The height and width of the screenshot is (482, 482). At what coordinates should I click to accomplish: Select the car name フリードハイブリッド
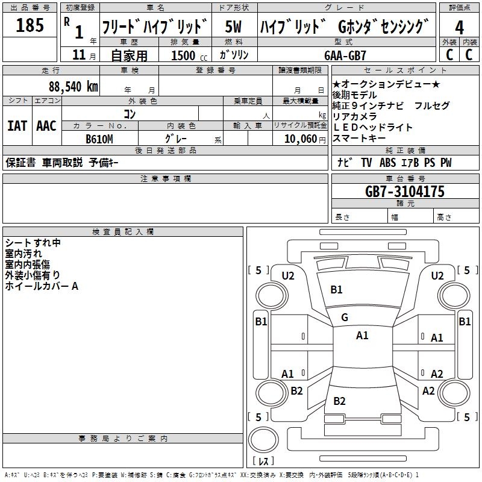[x=155, y=27]
